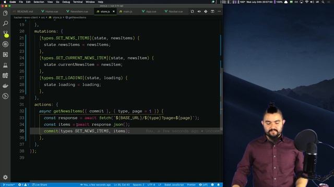Click the diamond icon in editor toolbar
Image resolution: width=334 pixels, height=187 pixels.
coord(206,11)
